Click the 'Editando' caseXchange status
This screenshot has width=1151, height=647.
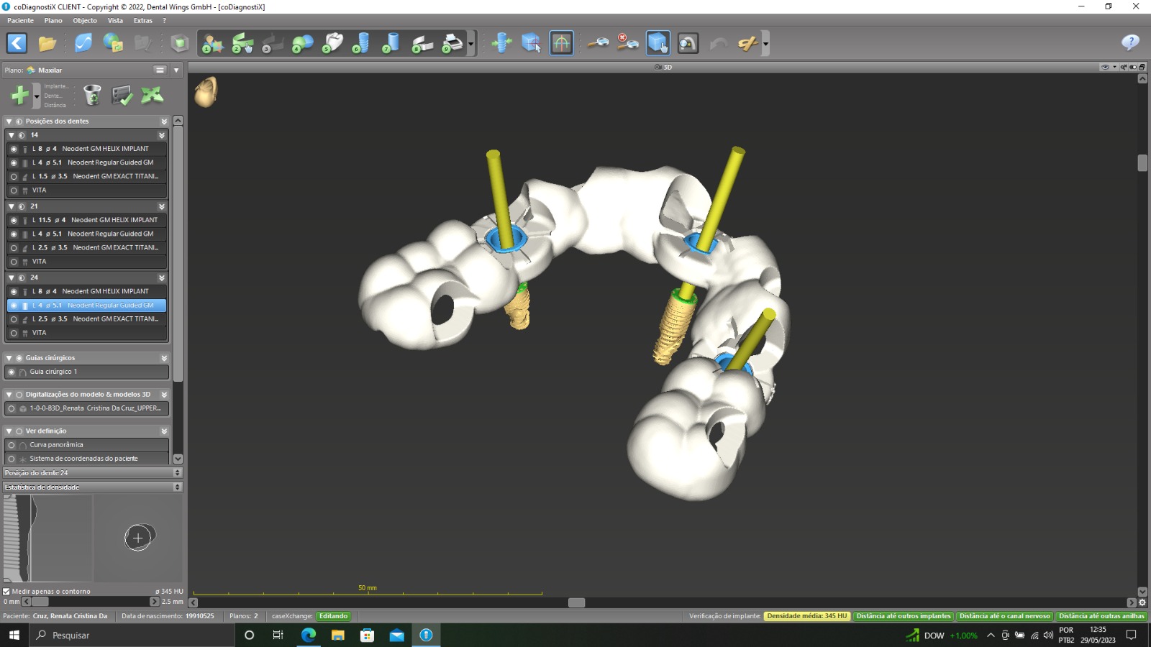(x=334, y=616)
